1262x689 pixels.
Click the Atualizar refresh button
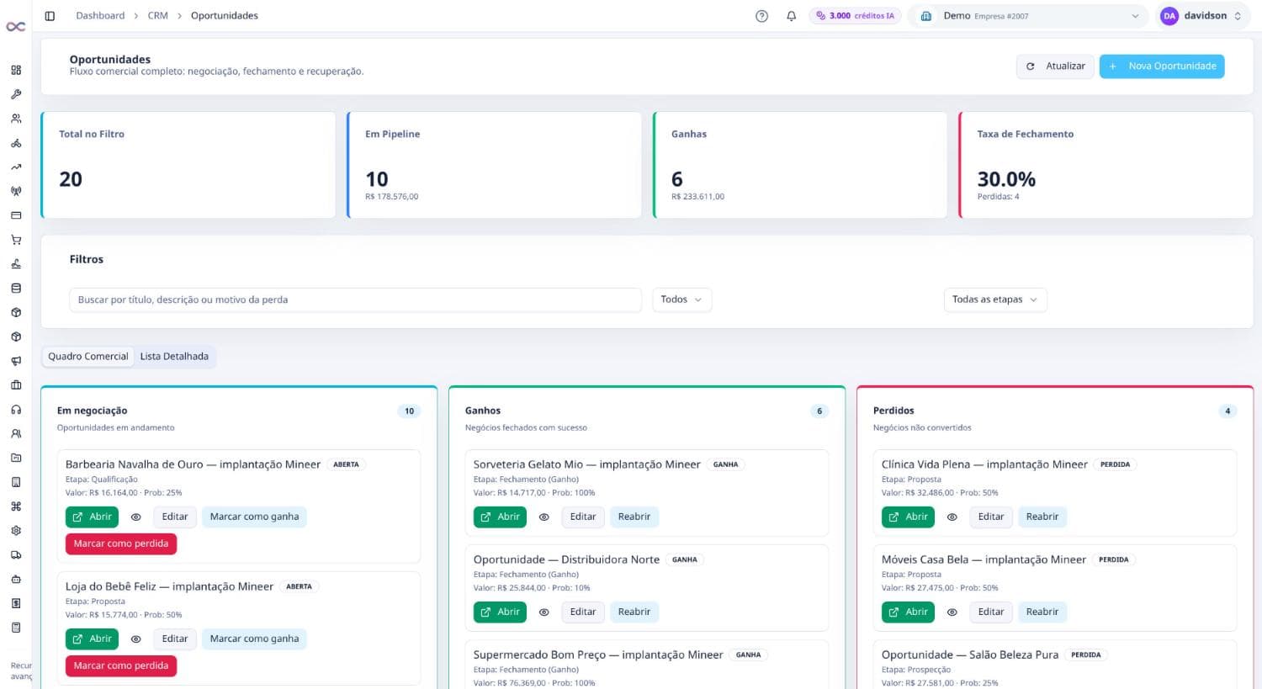1056,66
